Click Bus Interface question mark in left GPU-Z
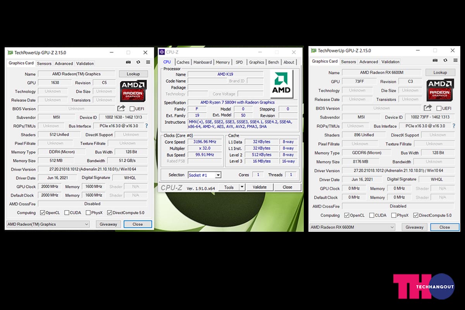The width and height of the screenshot is (465, 310). 146,126
